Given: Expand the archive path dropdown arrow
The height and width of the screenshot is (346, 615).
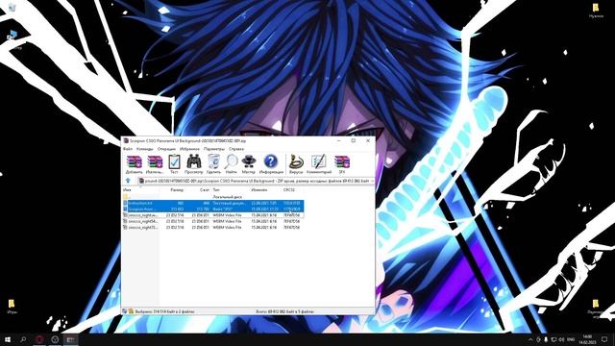Looking at the screenshot, I should pos(372,181).
